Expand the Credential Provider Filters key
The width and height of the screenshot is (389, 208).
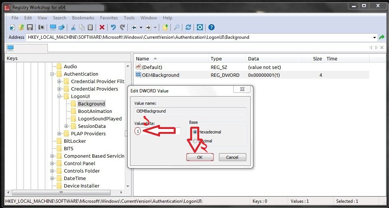click(59, 82)
